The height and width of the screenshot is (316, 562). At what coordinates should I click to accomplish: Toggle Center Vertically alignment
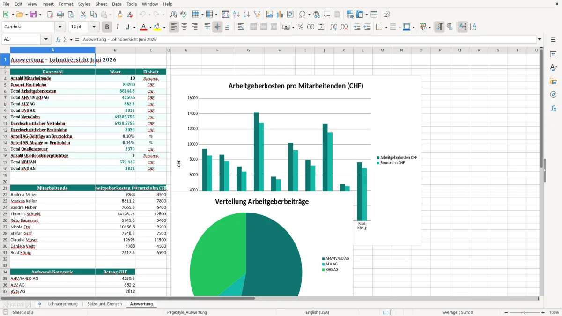217,27
